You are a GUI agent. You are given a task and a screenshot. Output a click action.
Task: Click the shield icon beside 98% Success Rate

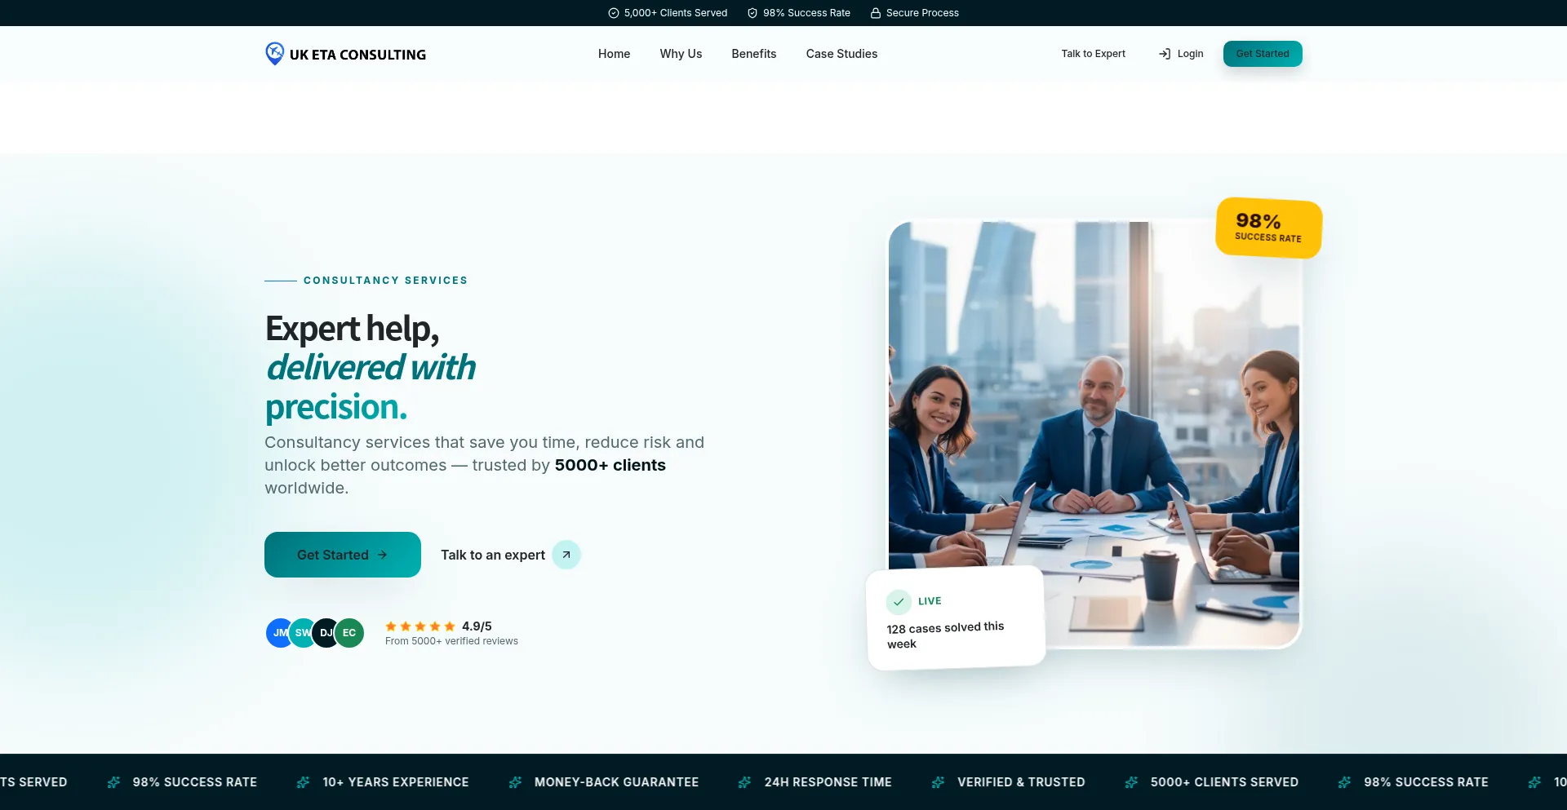coord(752,13)
